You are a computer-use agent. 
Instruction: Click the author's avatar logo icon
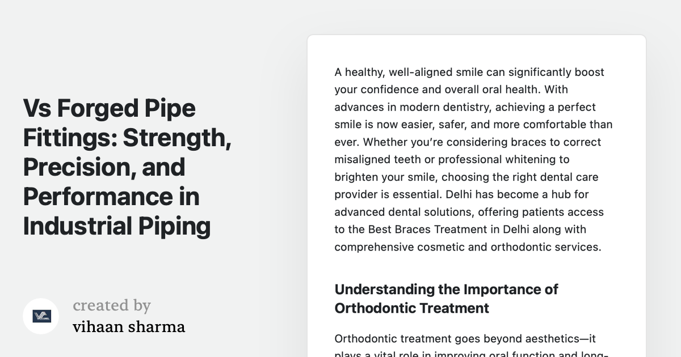(41, 316)
